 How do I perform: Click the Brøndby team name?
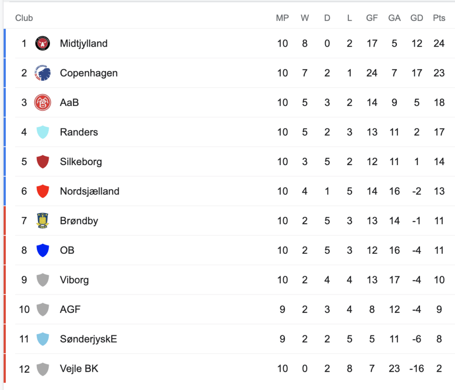pyautogui.click(x=79, y=221)
